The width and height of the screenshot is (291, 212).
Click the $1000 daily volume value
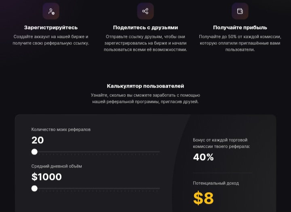click(x=46, y=177)
